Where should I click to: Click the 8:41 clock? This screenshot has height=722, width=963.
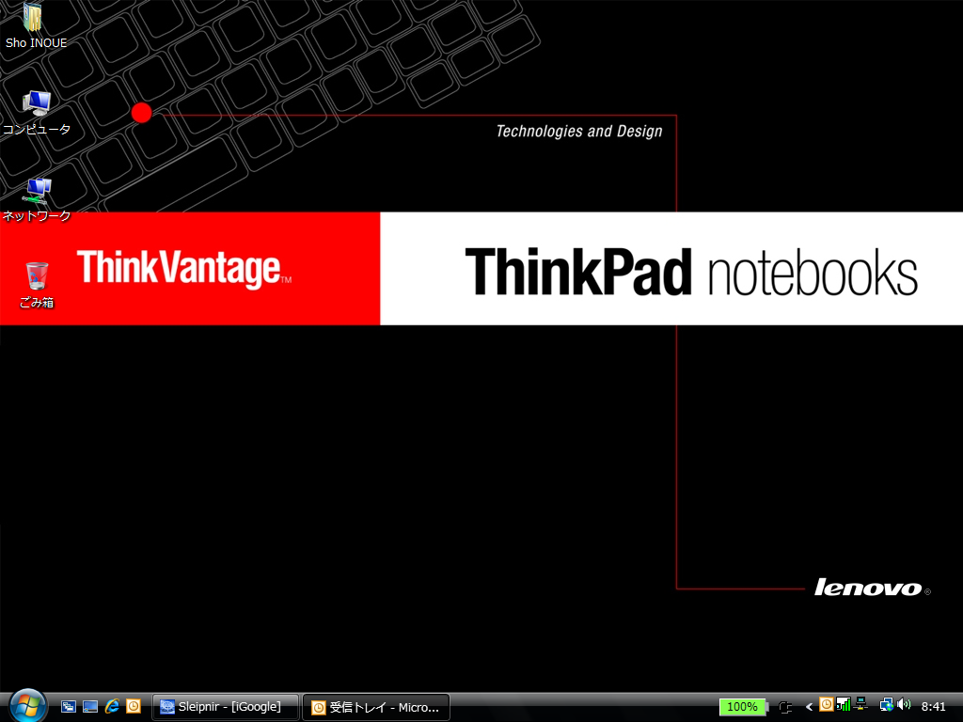click(933, 707)
